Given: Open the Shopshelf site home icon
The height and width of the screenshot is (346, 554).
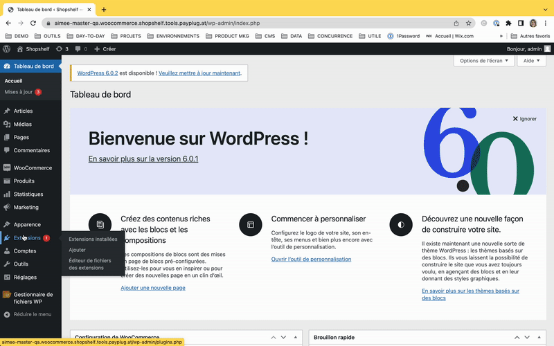Looking at the screenshot, I should click(x=20, y=49).
